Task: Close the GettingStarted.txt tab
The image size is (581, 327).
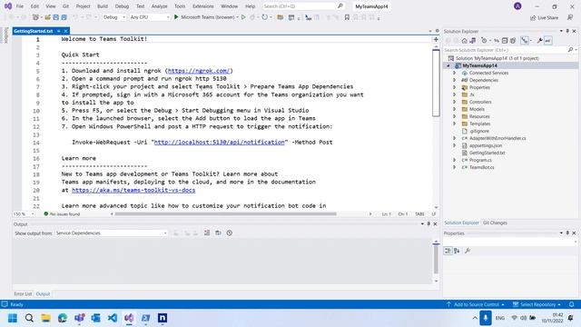Action: pyautogui.click(x=65, y=31)
